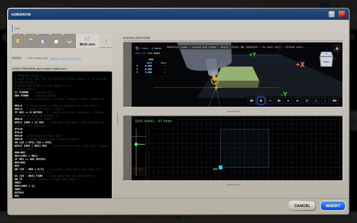The height and width of the screenshot is (223, 357).
Task: Click the copy icon beside 1 cuts
Action: (137, 48)
